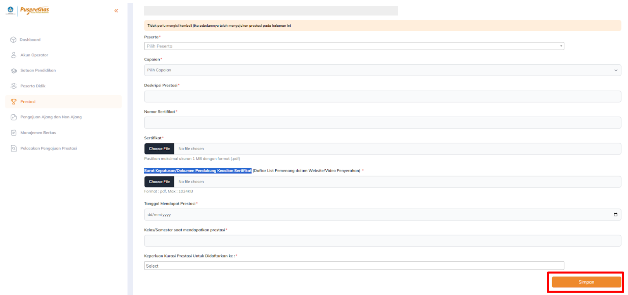
Task: Expand the Pilih Capaian dropdown
Action: [382, 70]
